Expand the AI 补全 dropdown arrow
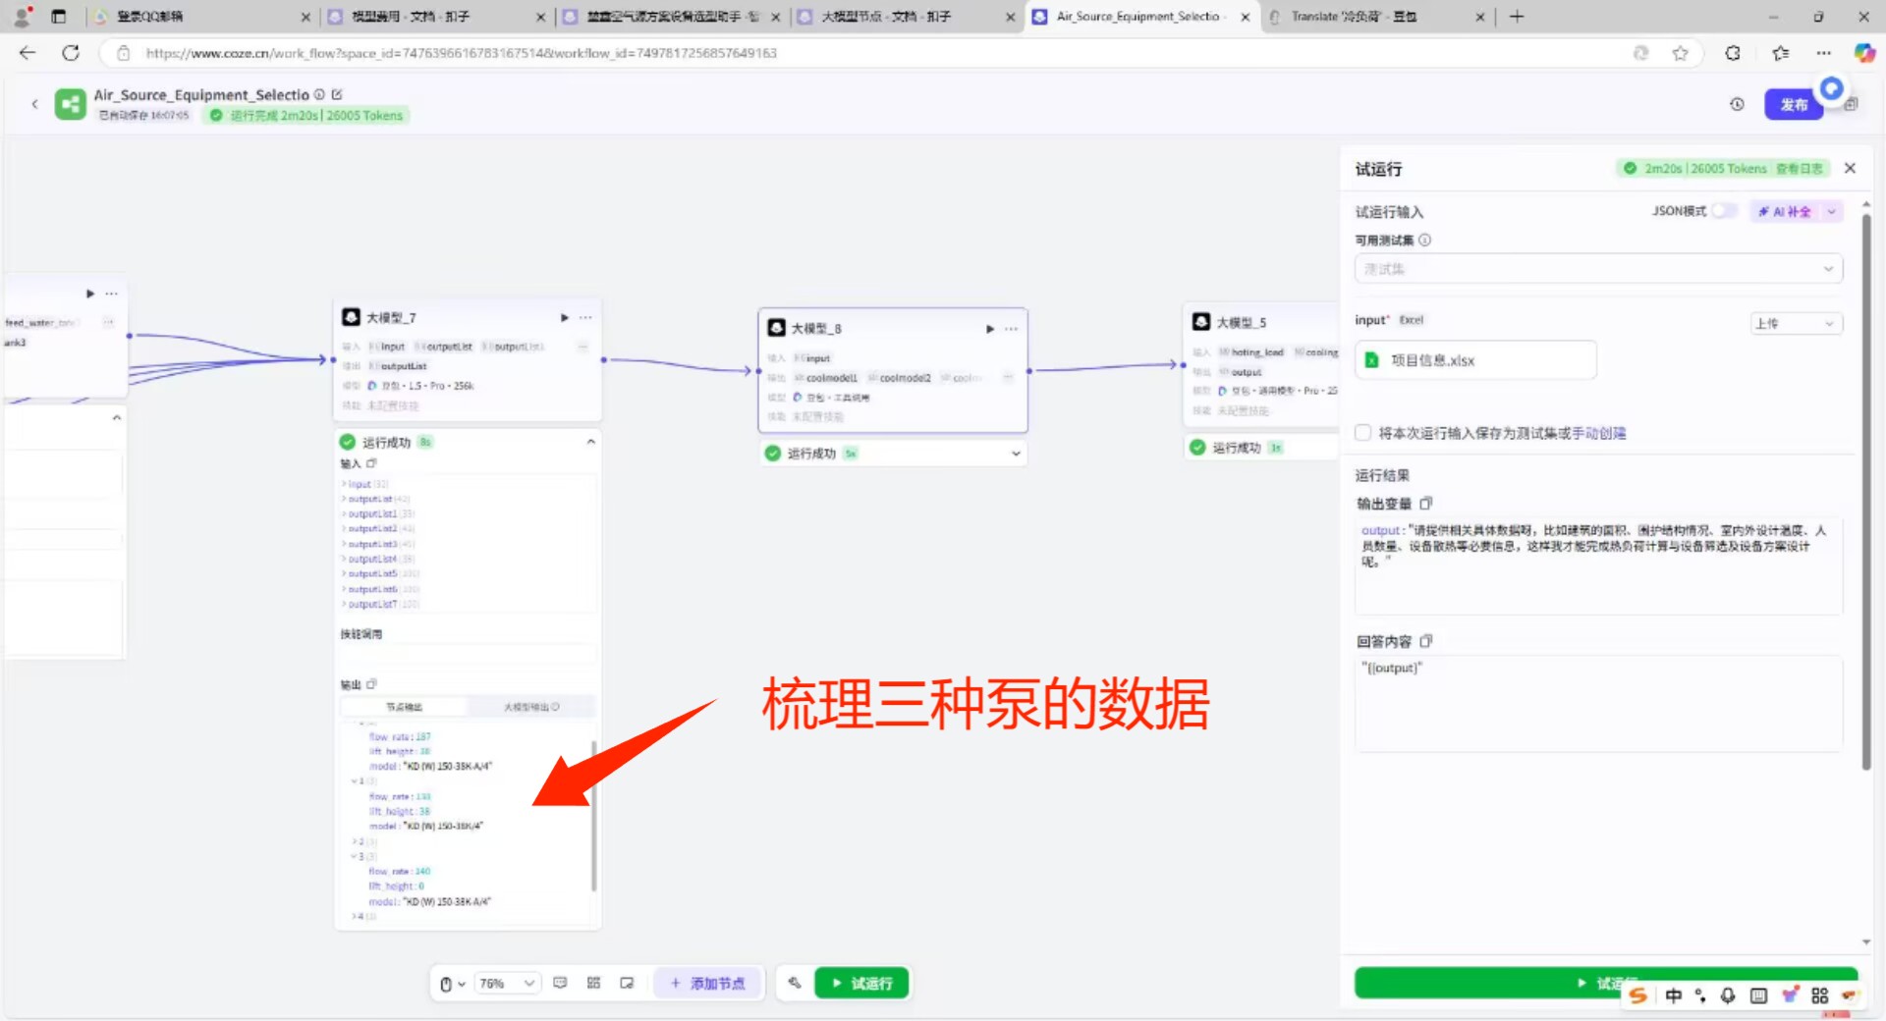 [1831, 211]
